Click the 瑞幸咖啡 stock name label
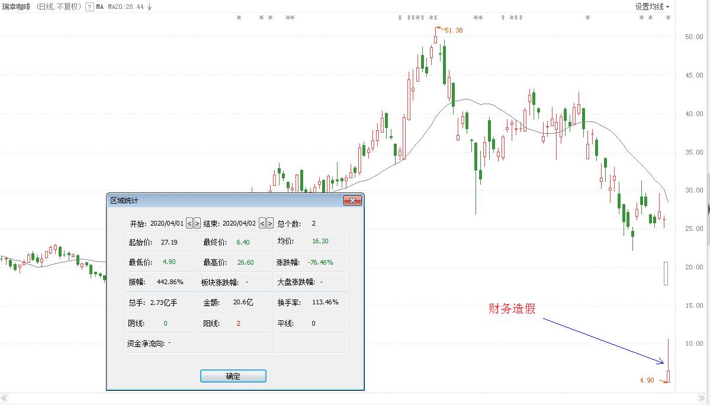710x405 pixels. click(x=17, y=7)
